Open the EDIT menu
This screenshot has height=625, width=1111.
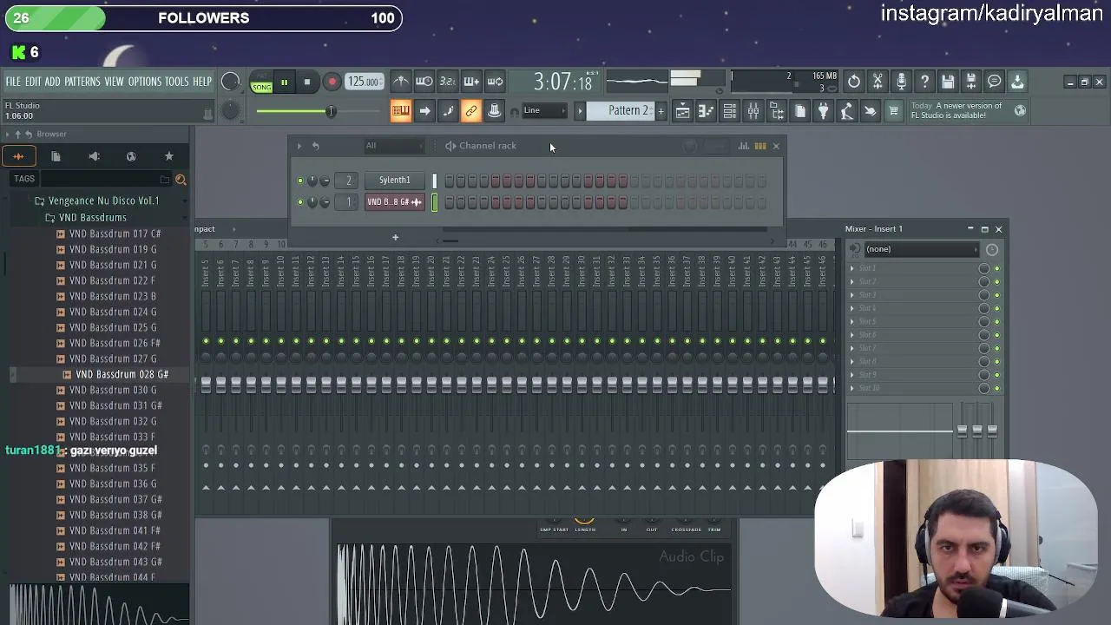click(x=33, y=82)
